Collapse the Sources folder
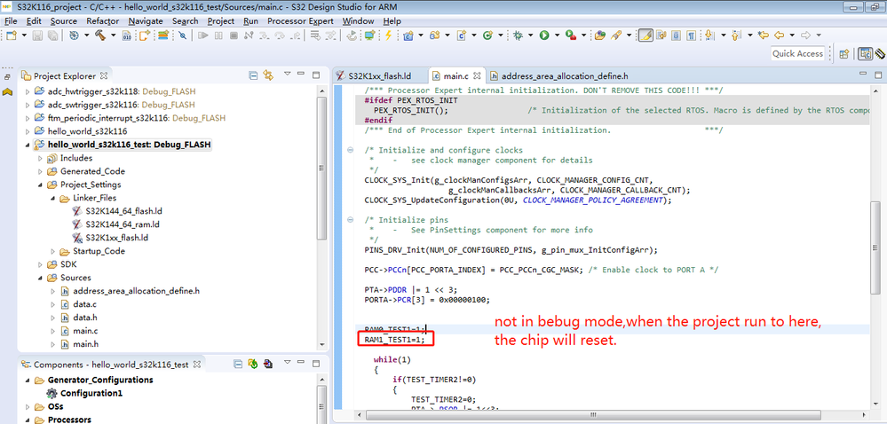 (x=40, y=278)
